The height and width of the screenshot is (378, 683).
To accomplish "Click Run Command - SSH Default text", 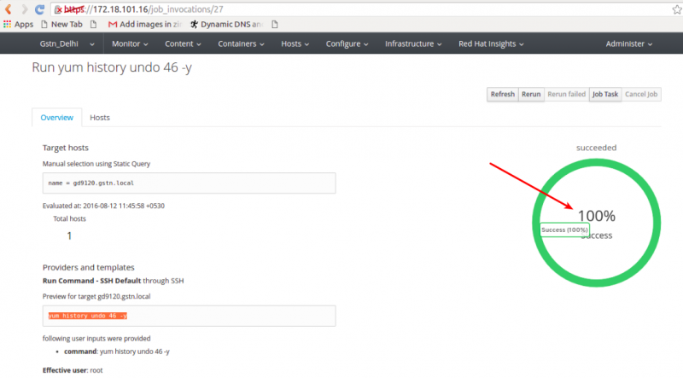I will pyautogui.click(x=92, y=281).
